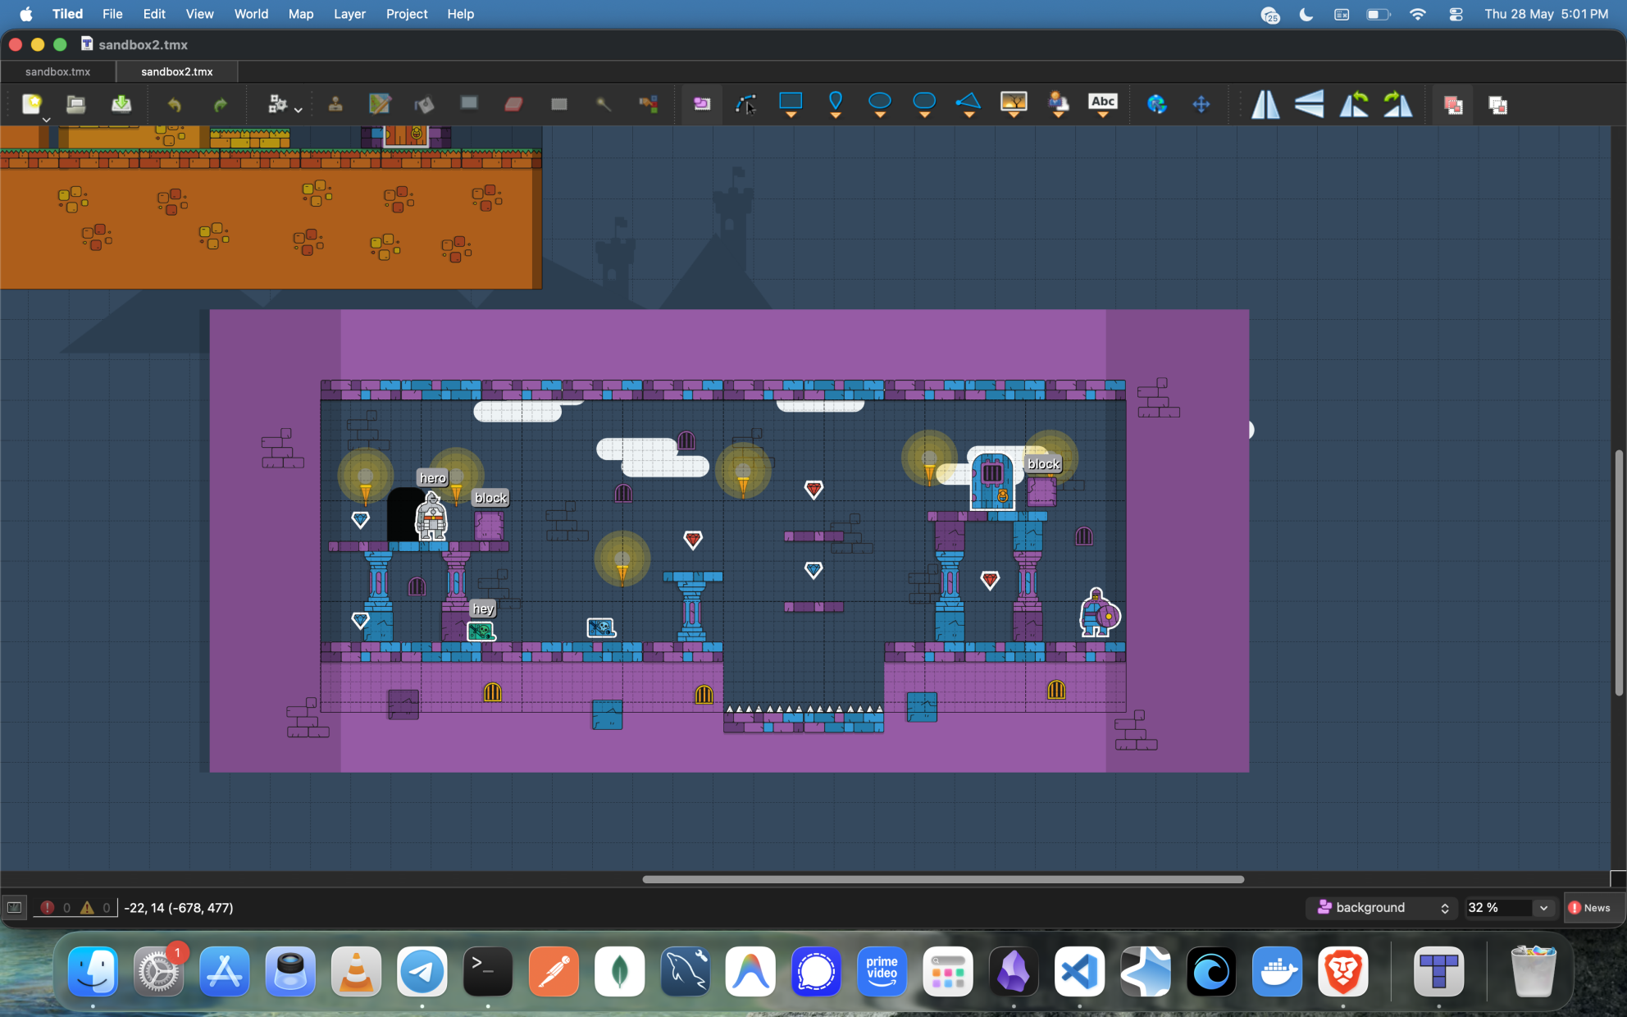Select the Magic Wand tool
Screen dimensions: 1627x1017
603,104
